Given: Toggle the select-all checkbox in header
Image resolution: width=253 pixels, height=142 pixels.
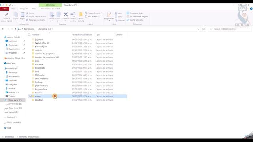Looking at the screenshot, I should (x=29, y=34).
